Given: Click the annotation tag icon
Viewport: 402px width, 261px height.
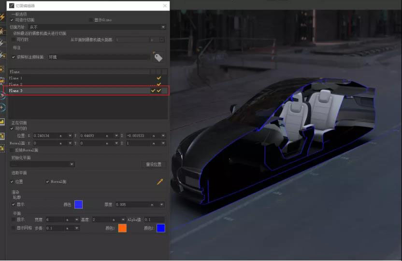Looking at the screenshot, I should click(158, 57).
